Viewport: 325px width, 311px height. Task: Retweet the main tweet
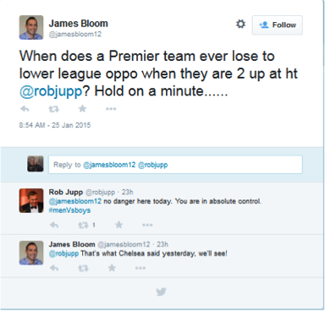pos(53,109)
